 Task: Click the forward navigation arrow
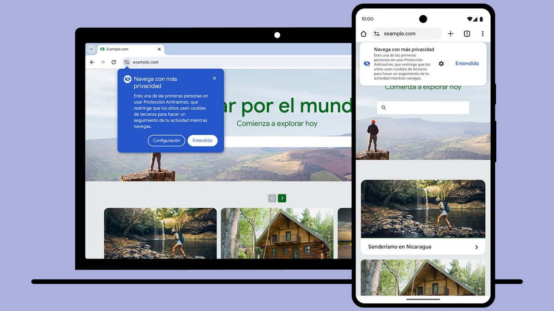pyautogui.click(x=102, y=62)
